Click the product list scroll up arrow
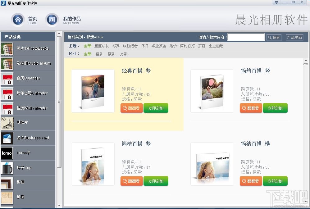 pos(306,60)
